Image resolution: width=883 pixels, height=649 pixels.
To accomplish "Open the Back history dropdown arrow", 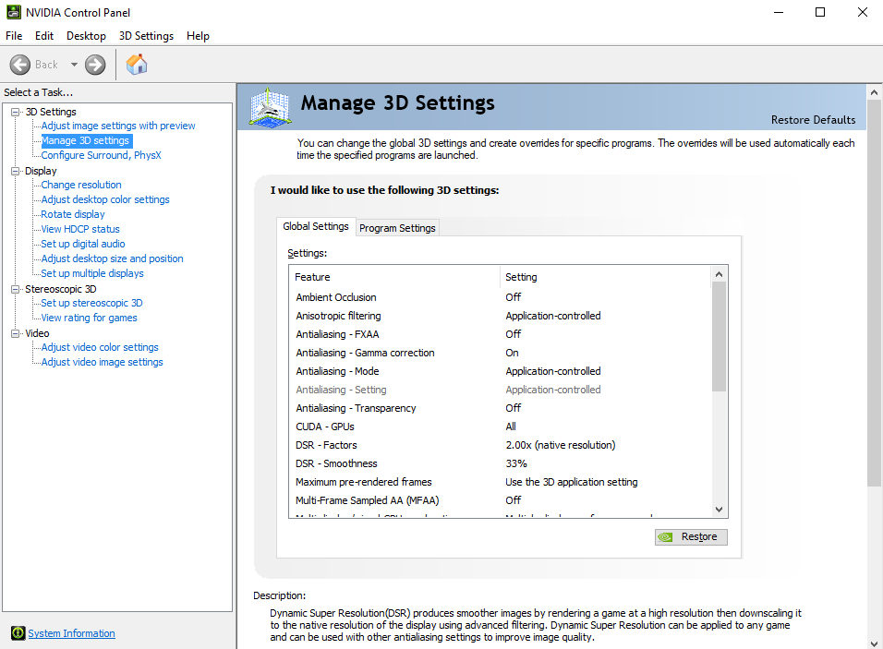I will point(75,65).
